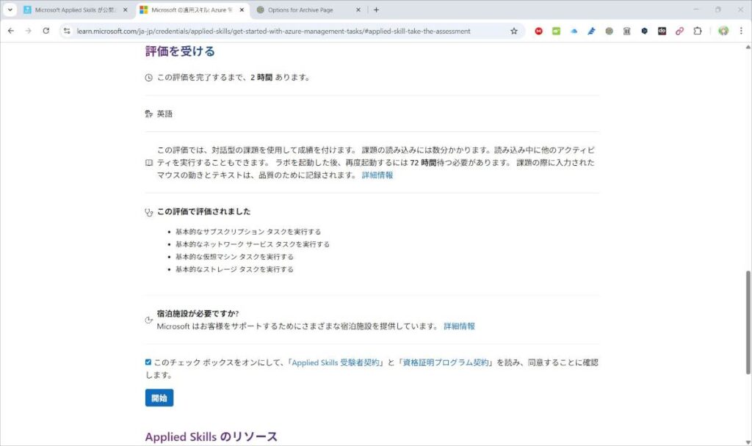Open the Chrome profile avatar
The image size is (752, 446).
click(x=723, y=31)
